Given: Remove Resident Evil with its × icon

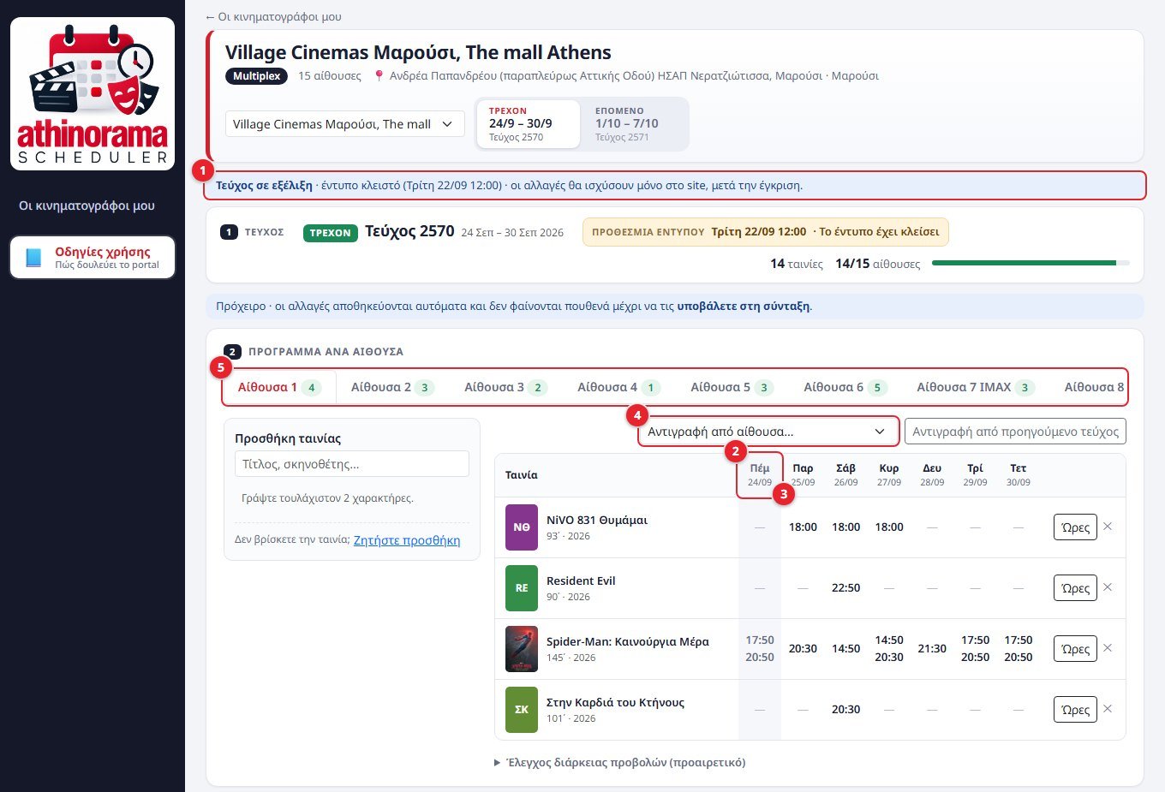Looking at the screenshot, I should (x=1108, y=587).
